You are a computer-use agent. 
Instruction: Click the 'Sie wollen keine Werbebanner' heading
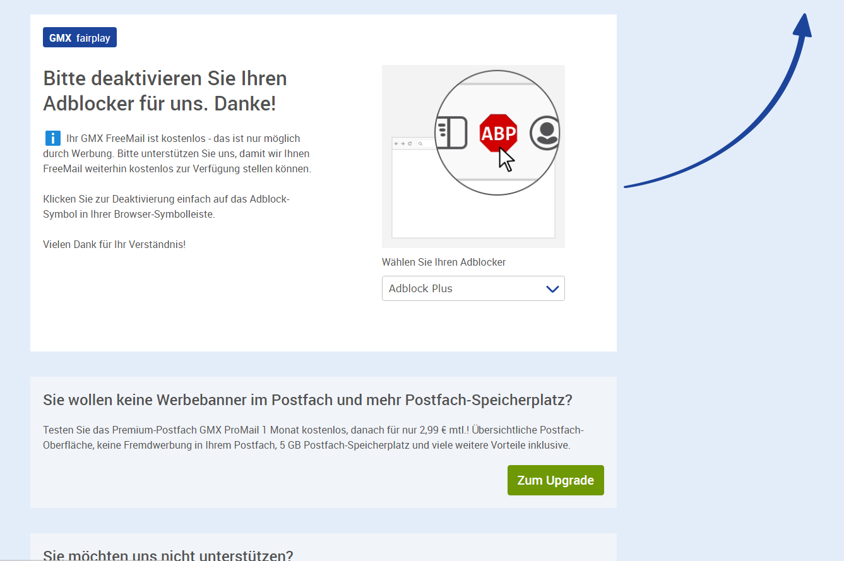pyautogui.click(x=307, y=399)
